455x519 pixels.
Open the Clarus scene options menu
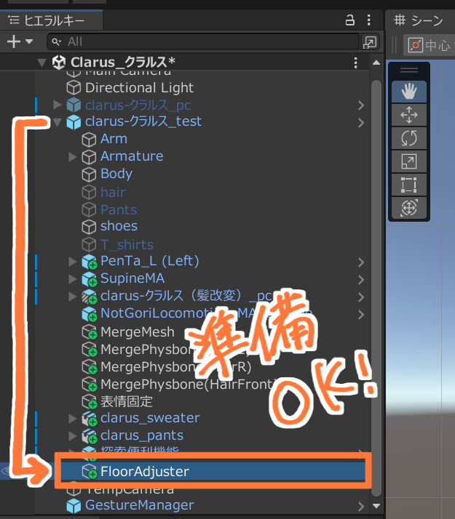coord(355,63)
